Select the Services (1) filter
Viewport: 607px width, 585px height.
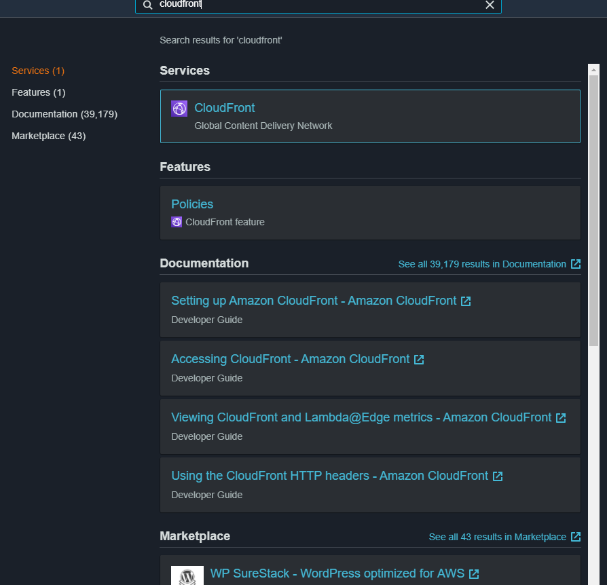[38, 71]
